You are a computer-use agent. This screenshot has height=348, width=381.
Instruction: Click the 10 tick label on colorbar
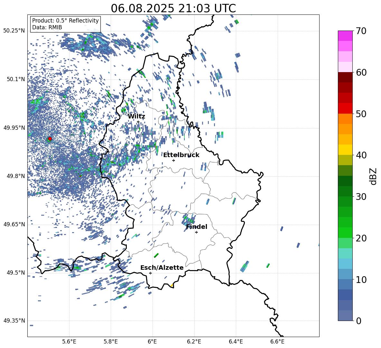click(361, 280)
